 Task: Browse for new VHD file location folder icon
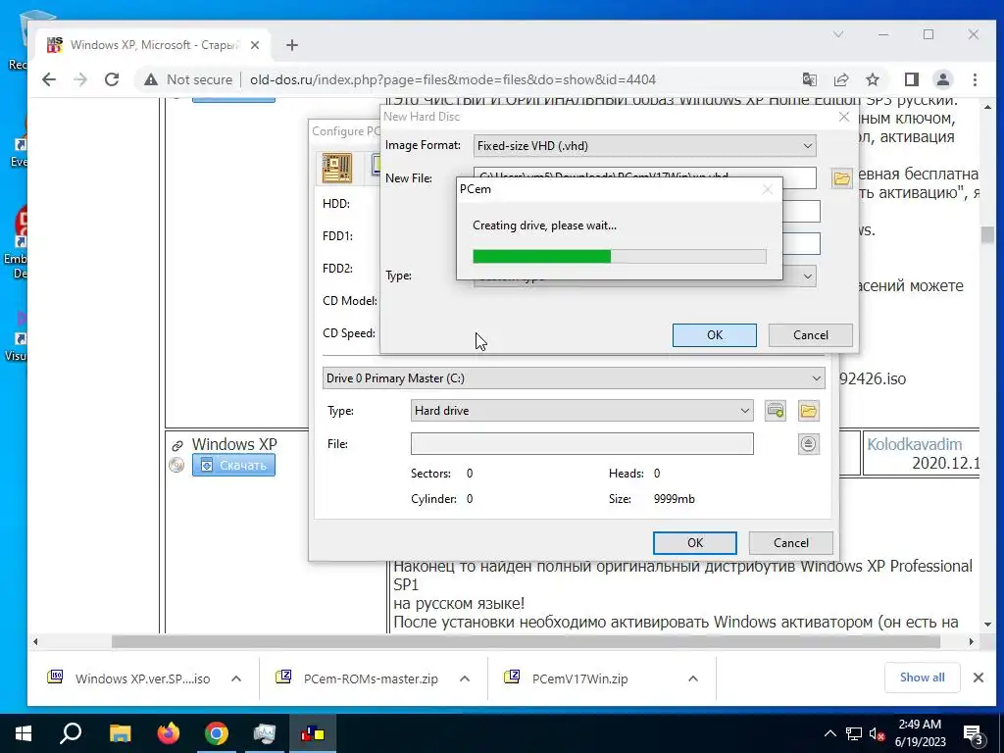(841, 178)
